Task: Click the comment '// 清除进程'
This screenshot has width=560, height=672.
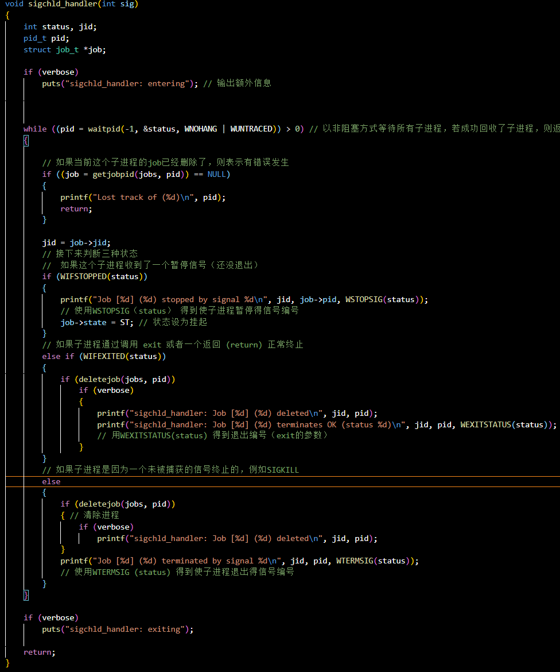Action: [95, 516]
